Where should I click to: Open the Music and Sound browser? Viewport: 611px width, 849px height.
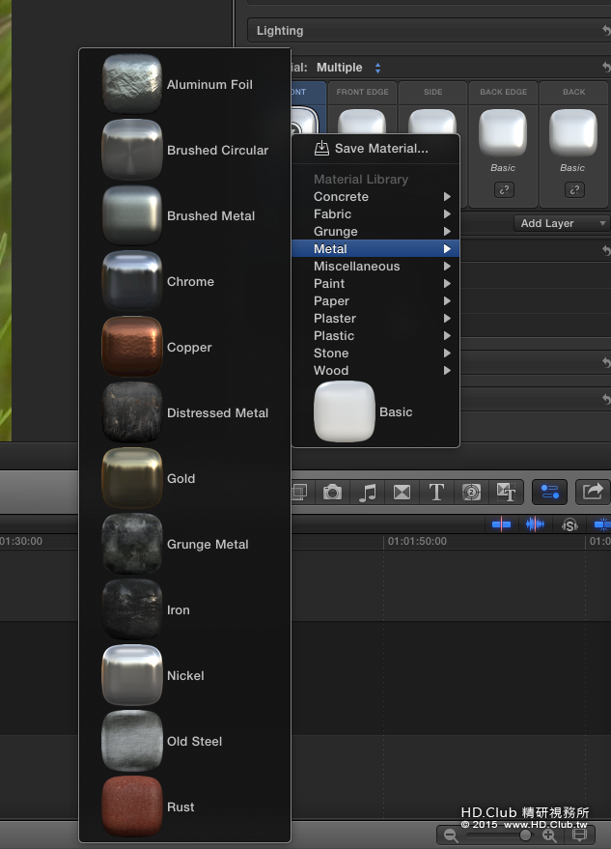pos(368,493)
